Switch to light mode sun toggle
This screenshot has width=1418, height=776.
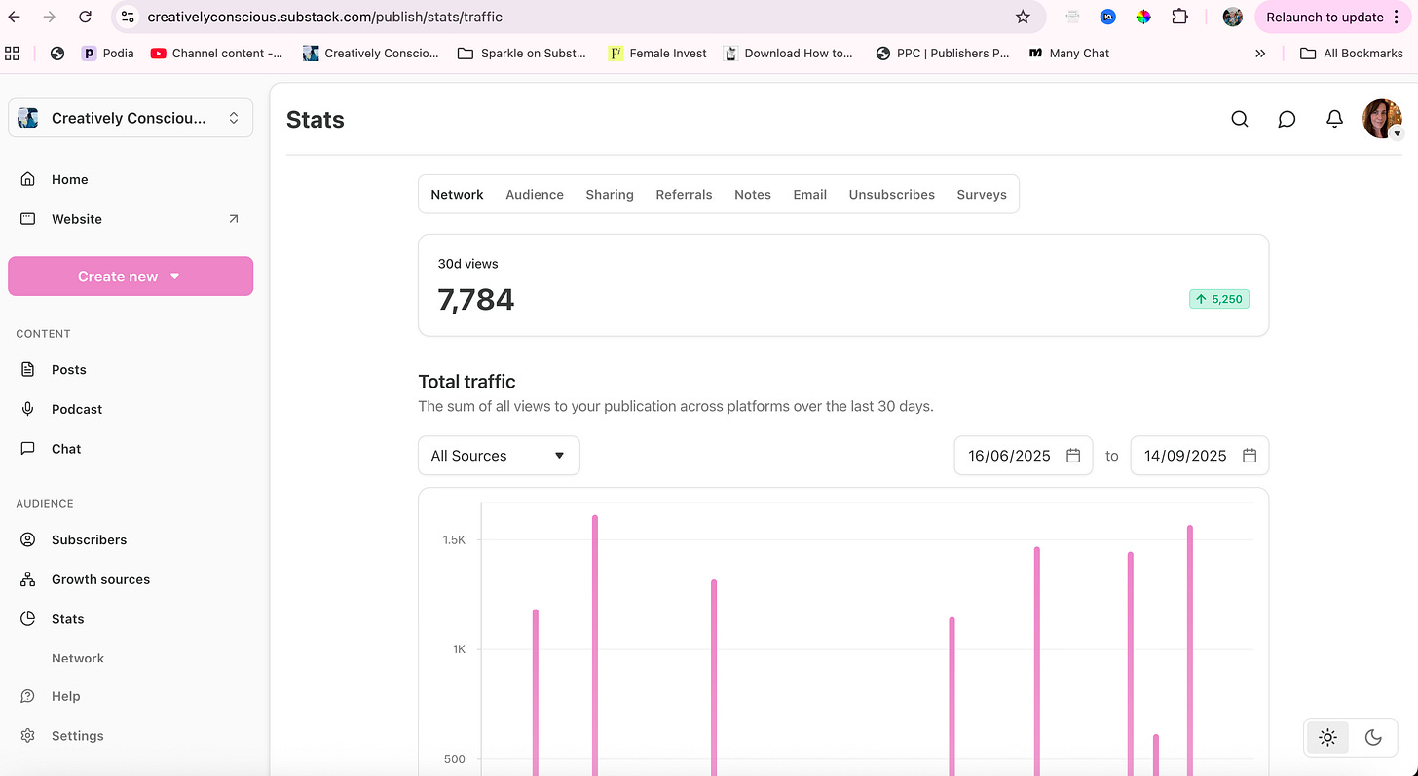pos(1327,738)
